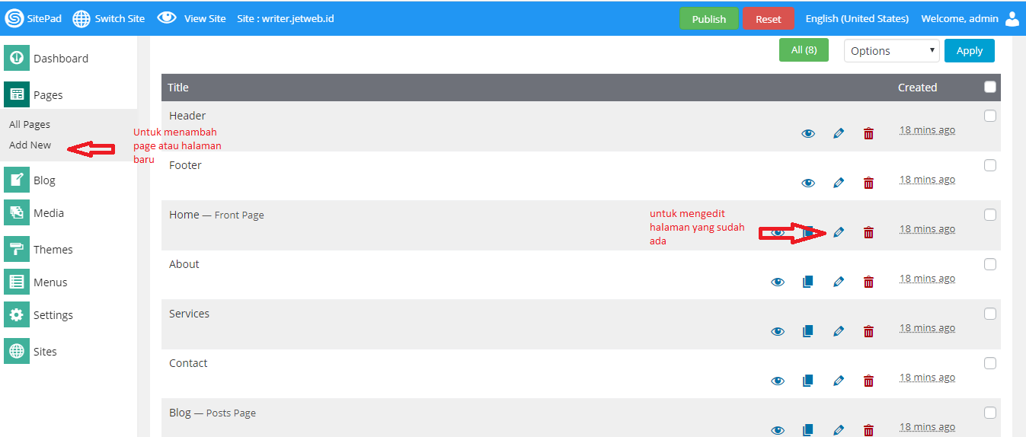Click the SitePad logo icon
This screenshot has width=1026, height=437.
[14, 18]
